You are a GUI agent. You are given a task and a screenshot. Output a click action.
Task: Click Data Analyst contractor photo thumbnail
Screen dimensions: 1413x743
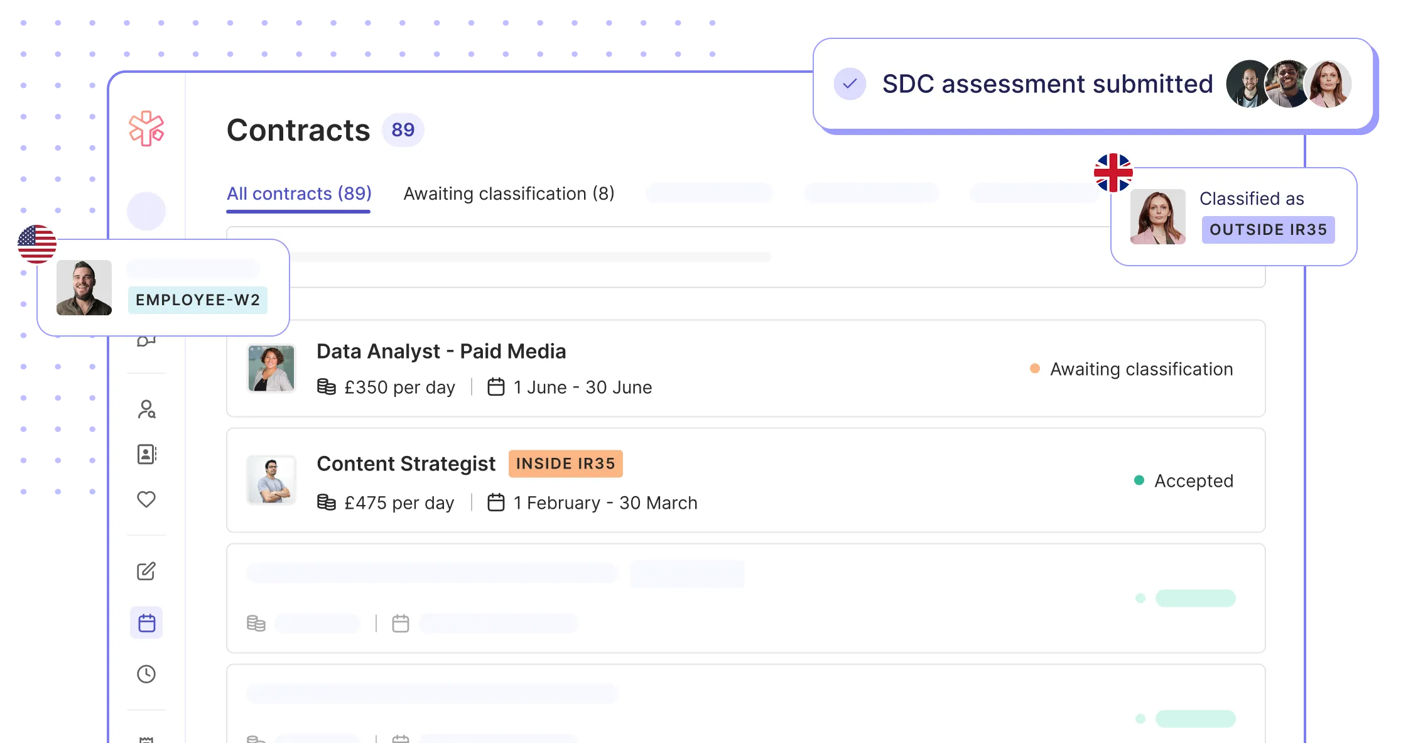point(271,369)
